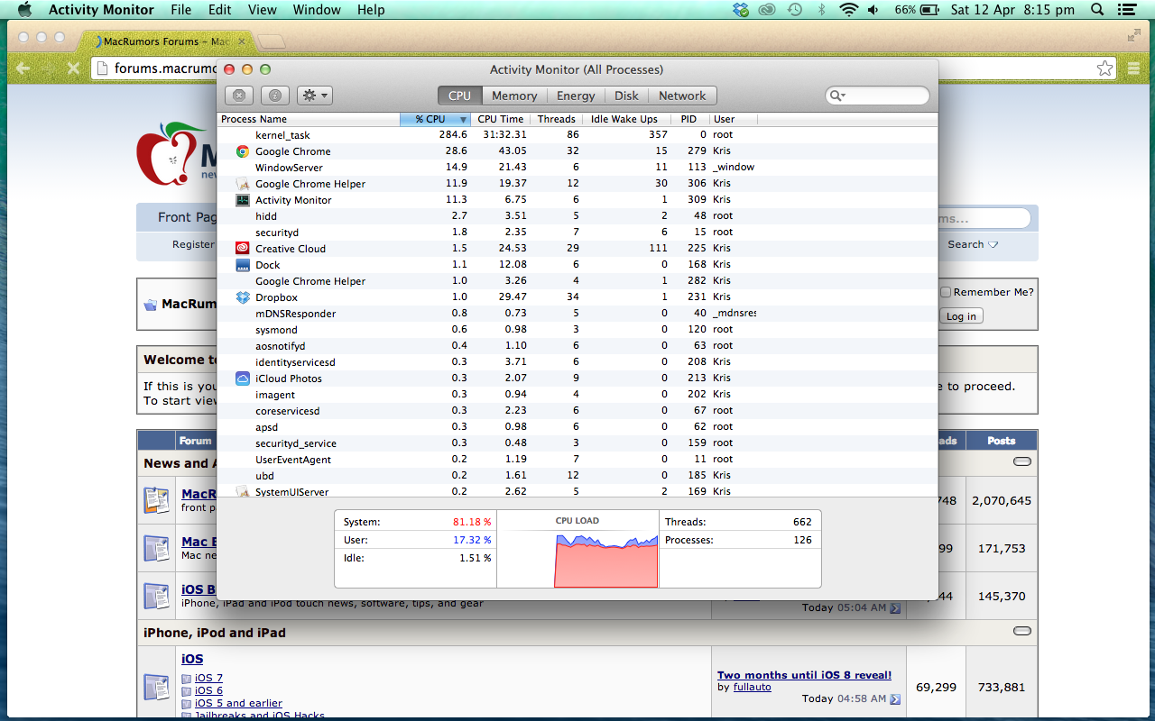Select the WindowServer process row
The width and height of the screenshot is (1155, 721).
click(x=577, y=168)
